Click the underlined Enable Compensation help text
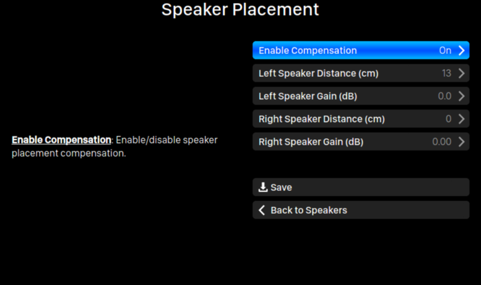481x285 pixels. [61, 140]
